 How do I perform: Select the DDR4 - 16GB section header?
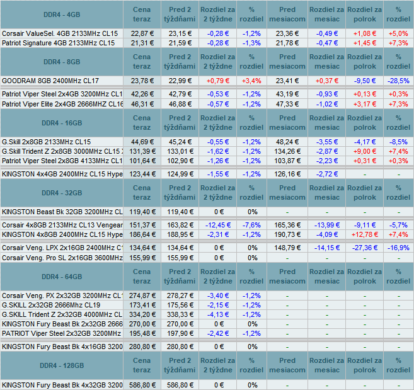point(62,123)
